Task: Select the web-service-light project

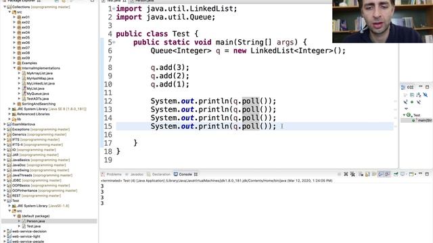Action: pos(26,236)
